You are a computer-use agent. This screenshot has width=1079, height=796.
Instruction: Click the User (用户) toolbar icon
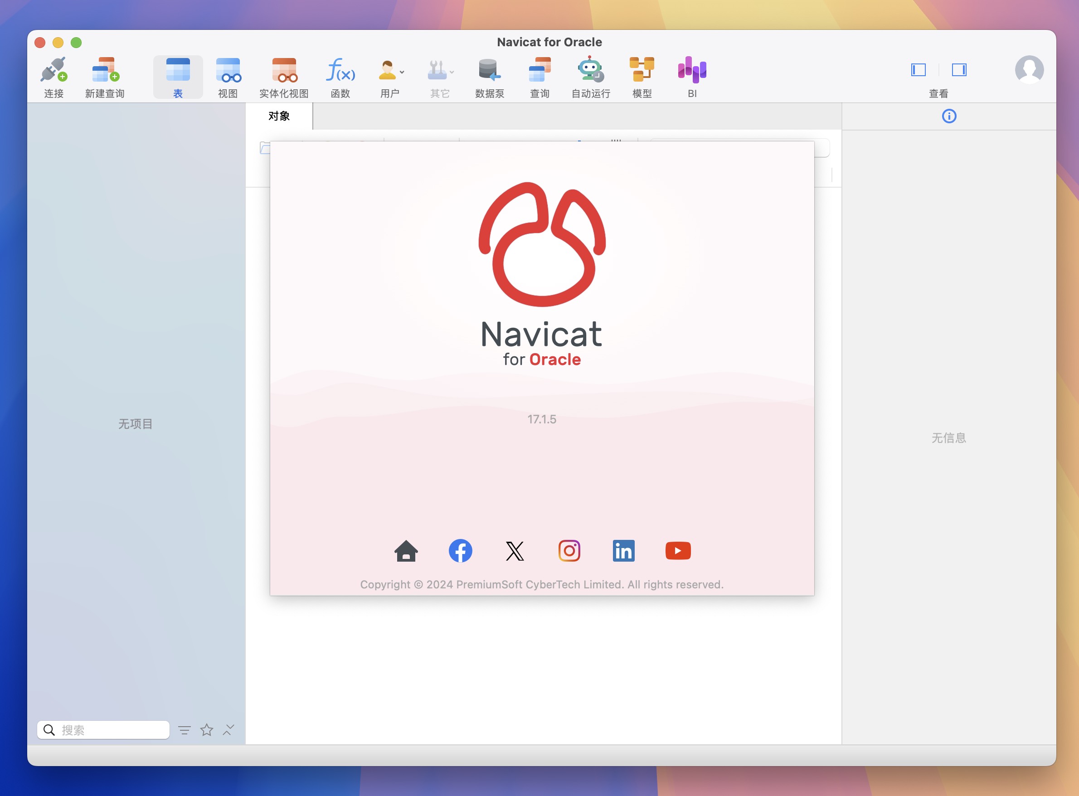pyautogui.click(x=387, y=70)
